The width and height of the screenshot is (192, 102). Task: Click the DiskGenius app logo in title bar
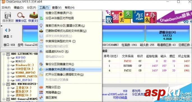[x=3, y=2]
